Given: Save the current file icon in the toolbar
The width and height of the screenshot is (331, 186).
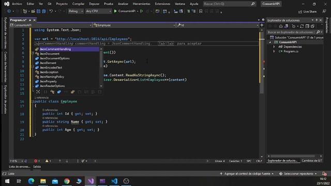Looking at the screenshot, I should 38,11.
